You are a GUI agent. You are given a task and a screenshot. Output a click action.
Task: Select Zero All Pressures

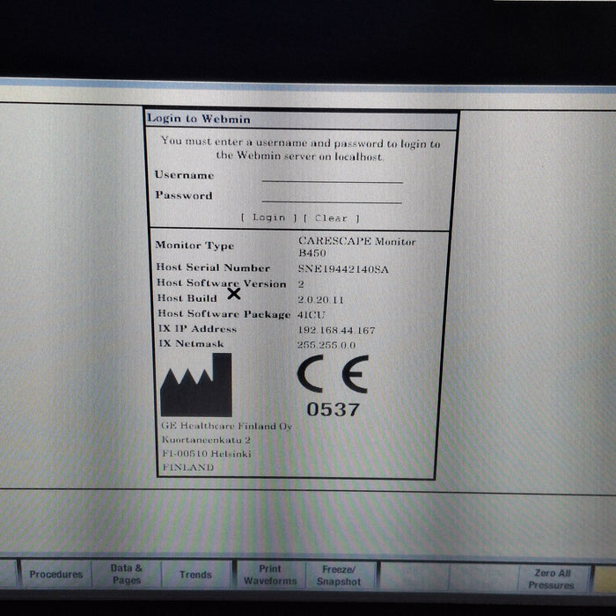552,579
